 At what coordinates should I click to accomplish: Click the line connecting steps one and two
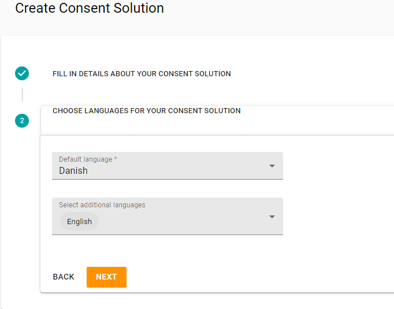[x=22, y=95]
